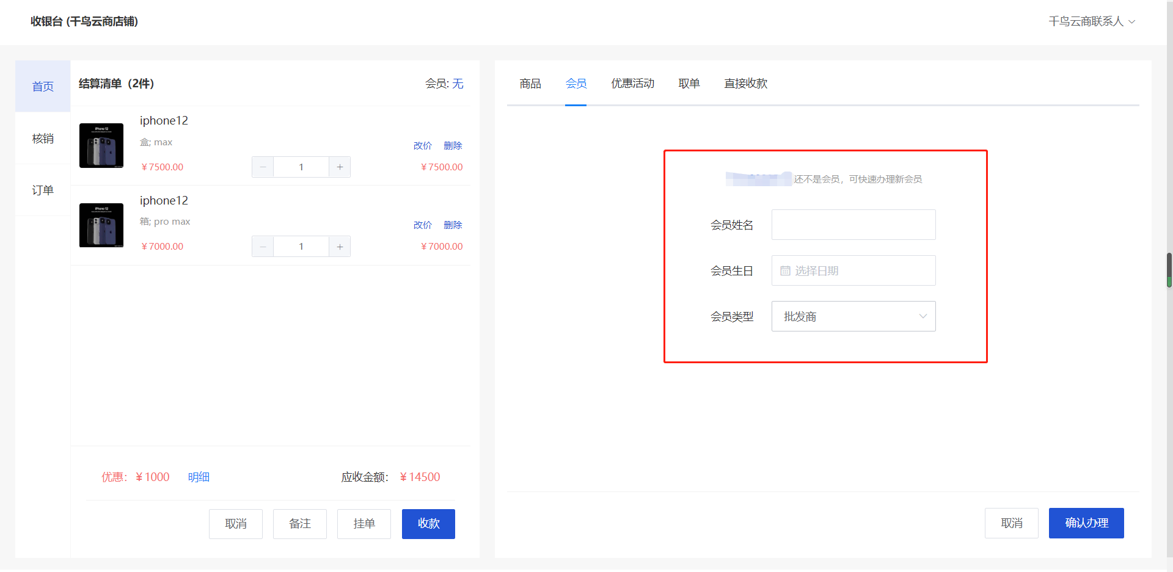Image resolution: width=1173 pixels, height=572 pixels.
Task: Open the 优惠活动 tab
Action: pos(632,84)
